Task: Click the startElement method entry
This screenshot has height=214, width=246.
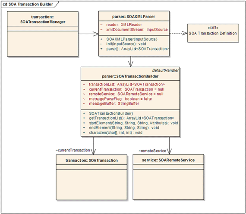Action: 133,123
